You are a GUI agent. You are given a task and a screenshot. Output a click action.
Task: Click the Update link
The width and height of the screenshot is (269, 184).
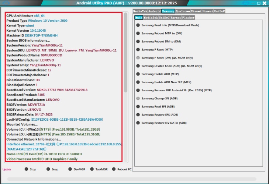(7, 169)
